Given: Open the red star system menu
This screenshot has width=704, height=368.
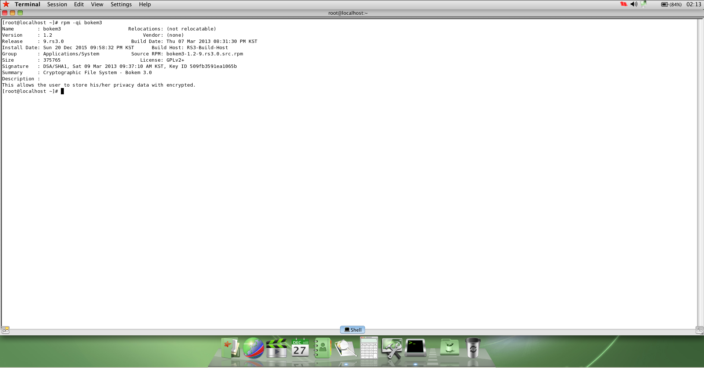Looking at the screenshot, I should tap(6, 4).
